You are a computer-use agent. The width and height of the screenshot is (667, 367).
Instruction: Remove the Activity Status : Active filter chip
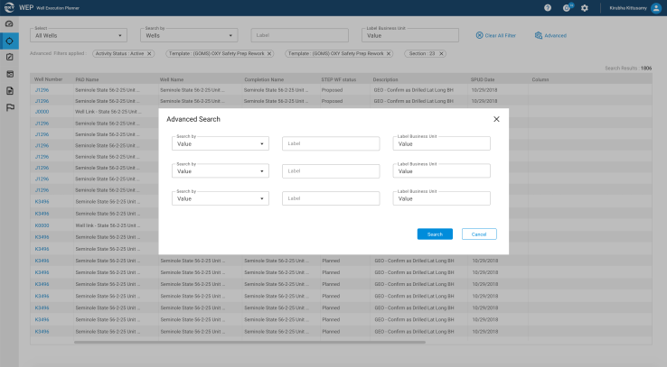149,54
